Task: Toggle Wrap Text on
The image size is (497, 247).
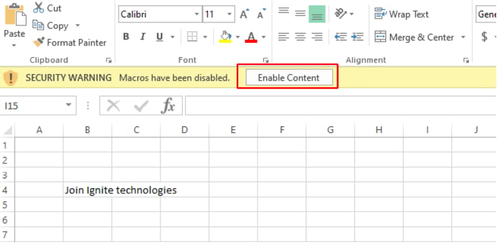Action: click(x=401, y=14)
